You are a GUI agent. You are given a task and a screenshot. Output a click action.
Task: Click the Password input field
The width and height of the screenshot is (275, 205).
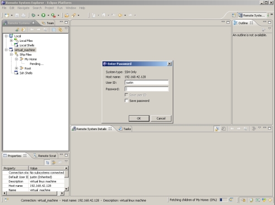pos(146,89)
